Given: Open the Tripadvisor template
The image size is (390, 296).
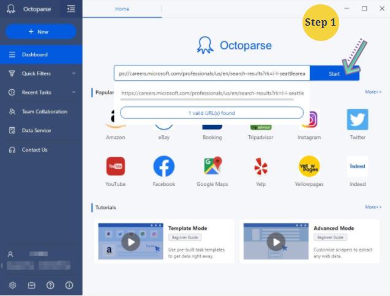Looking at the screenshot, I should [261, 131].
